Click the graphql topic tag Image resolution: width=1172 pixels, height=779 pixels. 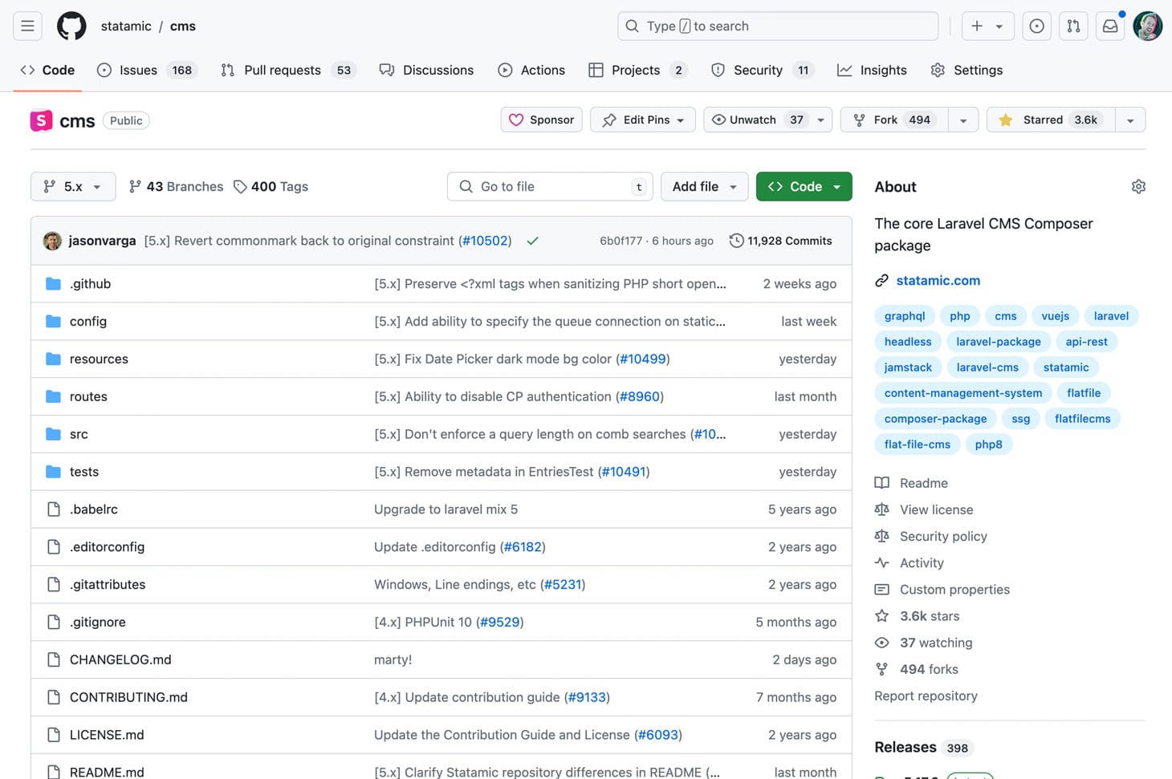pyautogui.click(x=905, y=316)
